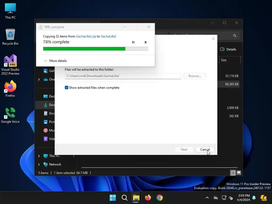This screenshot has width=272, height=204.
Task: Open the notifications bell
Action: tap(254, 198)
